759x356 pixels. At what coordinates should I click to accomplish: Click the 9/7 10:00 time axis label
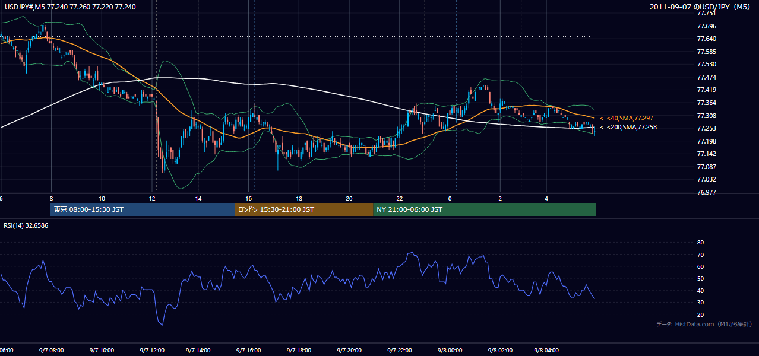(x=102, y=351)
